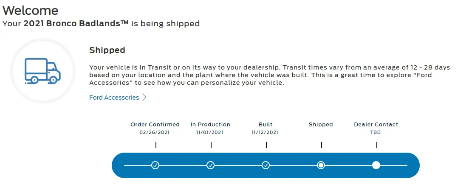Click the blue order progress bar
Screen dimensions: 469x187
pos(266,165)
